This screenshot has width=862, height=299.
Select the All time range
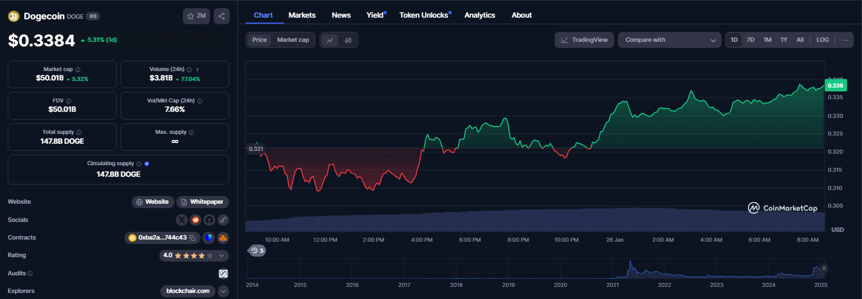[x=800, y=40]
